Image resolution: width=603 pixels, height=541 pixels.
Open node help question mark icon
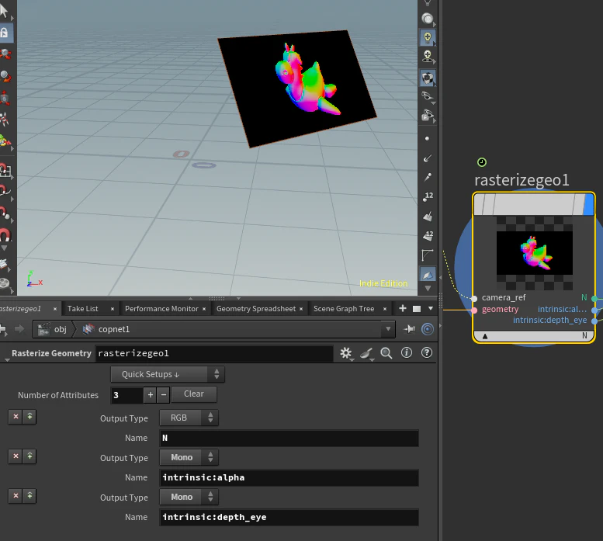427,352
